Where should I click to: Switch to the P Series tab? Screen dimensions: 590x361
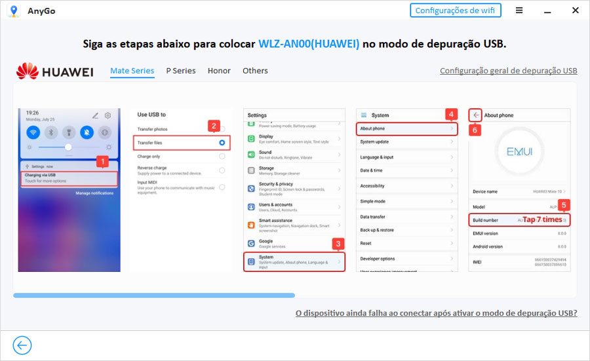pos(181,71)
